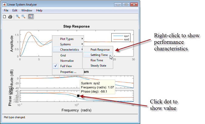Select Steady State characteristic

click(x=98, y=66)
